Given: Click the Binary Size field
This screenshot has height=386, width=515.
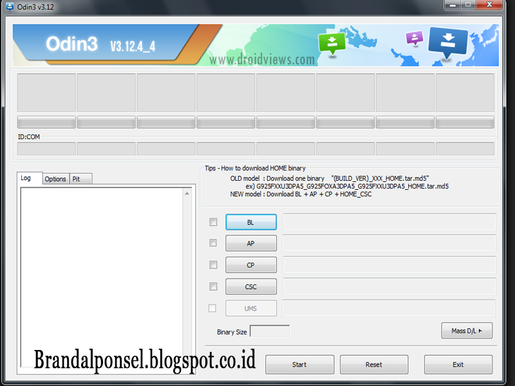Looking at the screenshot, I should 270,331.
